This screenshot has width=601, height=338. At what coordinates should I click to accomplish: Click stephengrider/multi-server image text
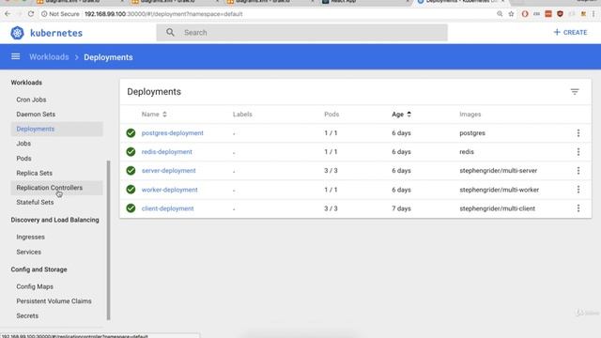click(x=499, y=171)
